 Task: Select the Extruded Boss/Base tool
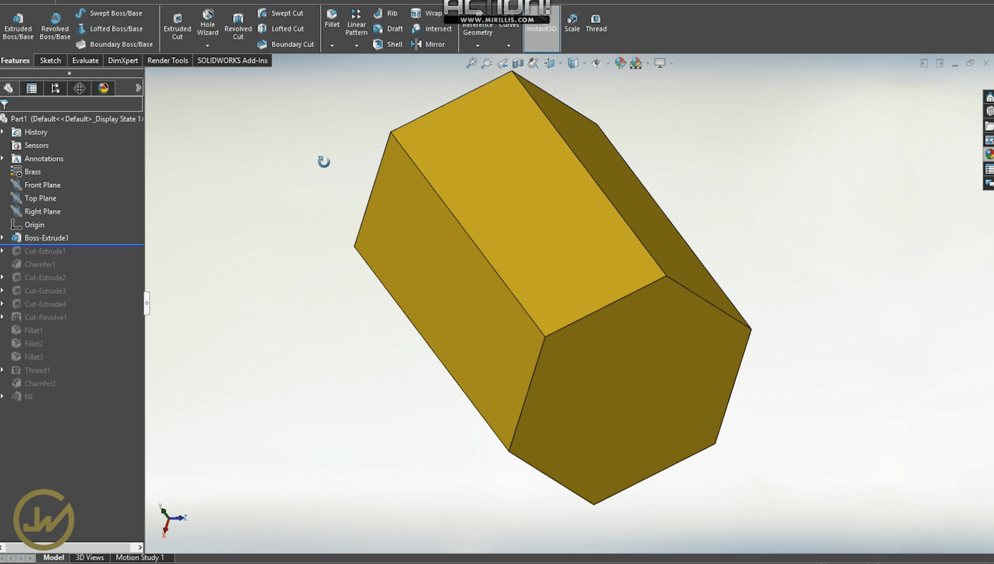click(x=18, y=23)
